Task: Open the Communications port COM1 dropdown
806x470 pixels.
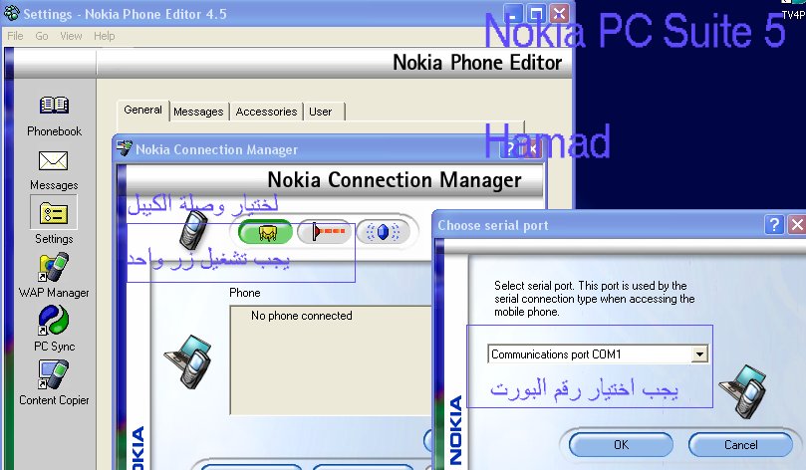Action: (x=598, y=353)
